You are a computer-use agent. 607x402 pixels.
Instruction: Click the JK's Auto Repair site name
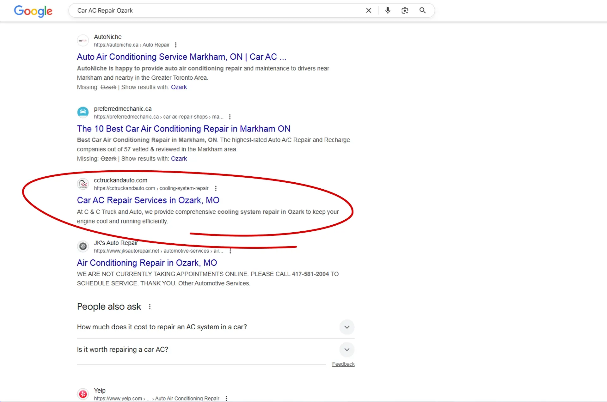click(116, 243)
